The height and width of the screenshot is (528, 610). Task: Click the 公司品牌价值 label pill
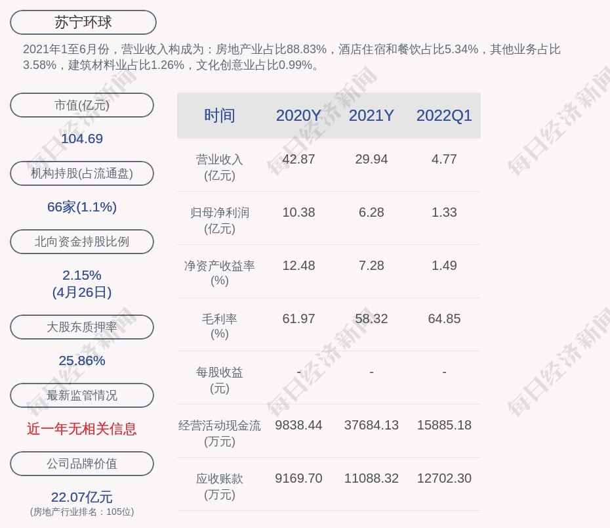point(82,464)
